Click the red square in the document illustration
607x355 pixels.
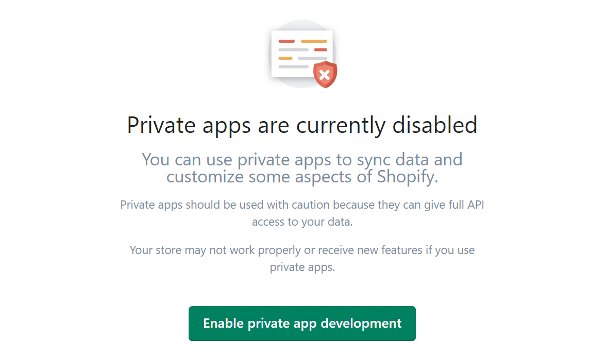tap(286, 41)
